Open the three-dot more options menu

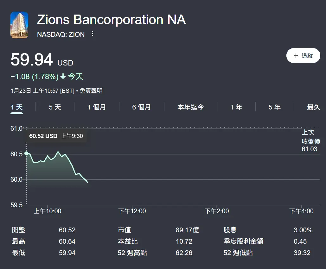(93, 34)
